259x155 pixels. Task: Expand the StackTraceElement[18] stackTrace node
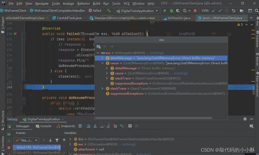click(x=103, y=89)
